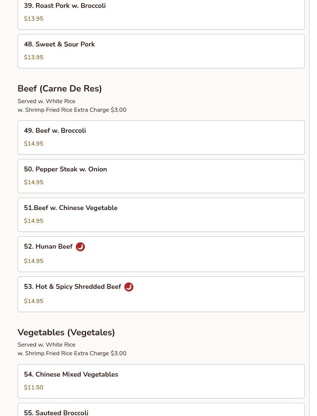The height and width of the screenshot is (416, 317).
Task: Click the Served w. White Rice note under Vegetables
Action: pos(47,345)
